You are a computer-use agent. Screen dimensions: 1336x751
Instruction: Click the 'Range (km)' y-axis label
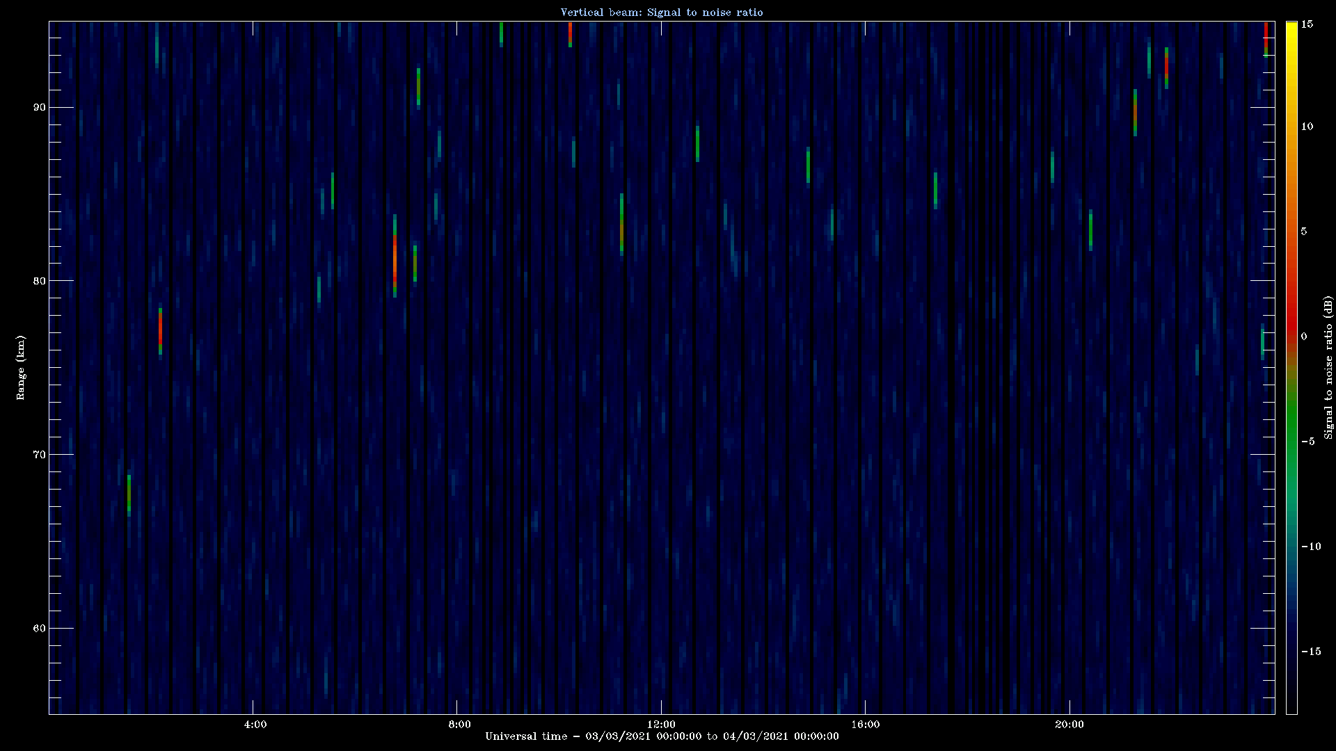[21, 367]
